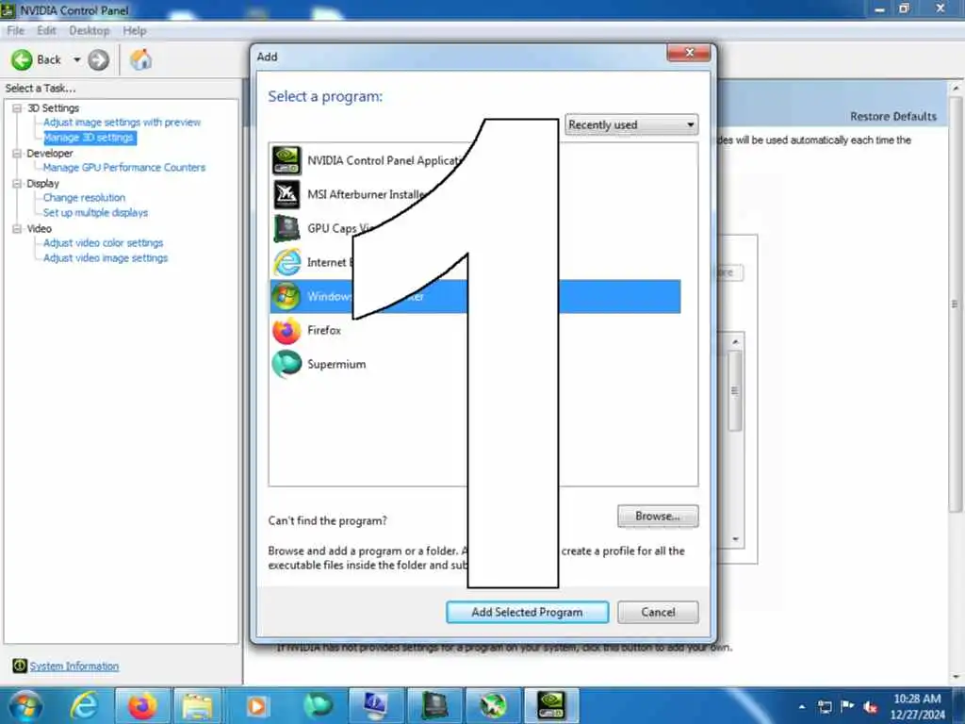The height and width of the screenshot is (724, 965).
Task: Click the System Information icon
Action: (20, 666)
